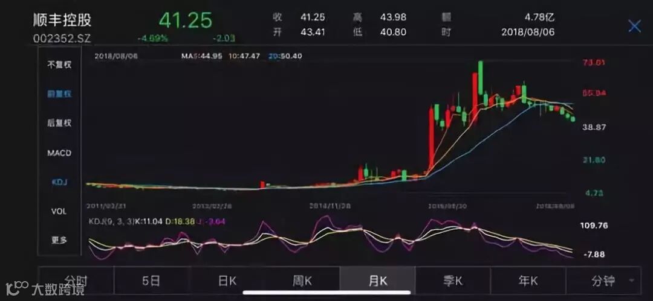
Task: Switch to 分时 chart tab
Action: click(x=76, y=280)
